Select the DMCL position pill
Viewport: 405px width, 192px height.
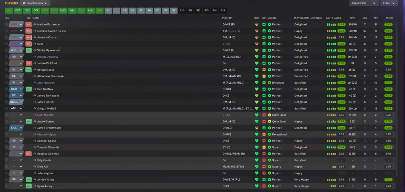pyautogui.click(x=63, y=10)
